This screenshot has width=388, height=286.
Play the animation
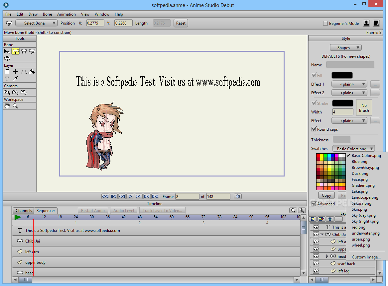click(130, 197)
